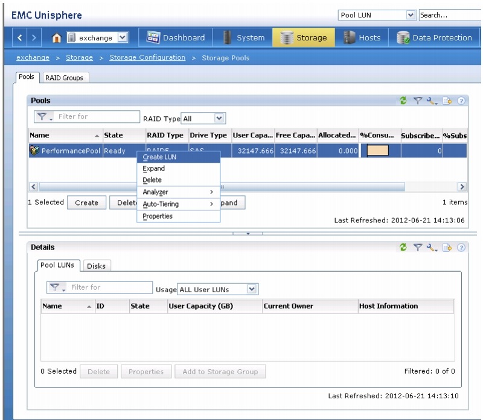The width and height of the screenshot is (486, 420).
Task: Click the Add to Storage Group button
Action: pyautogui.click(x=220, y=371)
